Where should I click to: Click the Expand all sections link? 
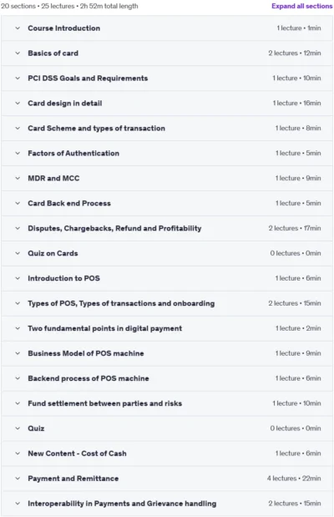click(301, 6)
